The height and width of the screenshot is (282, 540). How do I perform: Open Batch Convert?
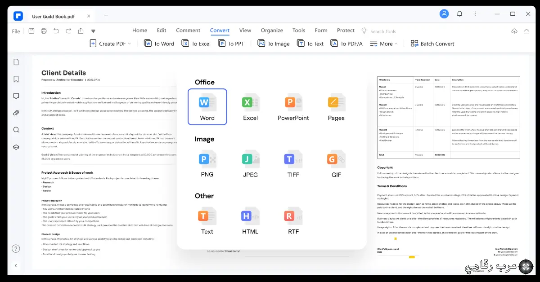(x=432, y=44)
